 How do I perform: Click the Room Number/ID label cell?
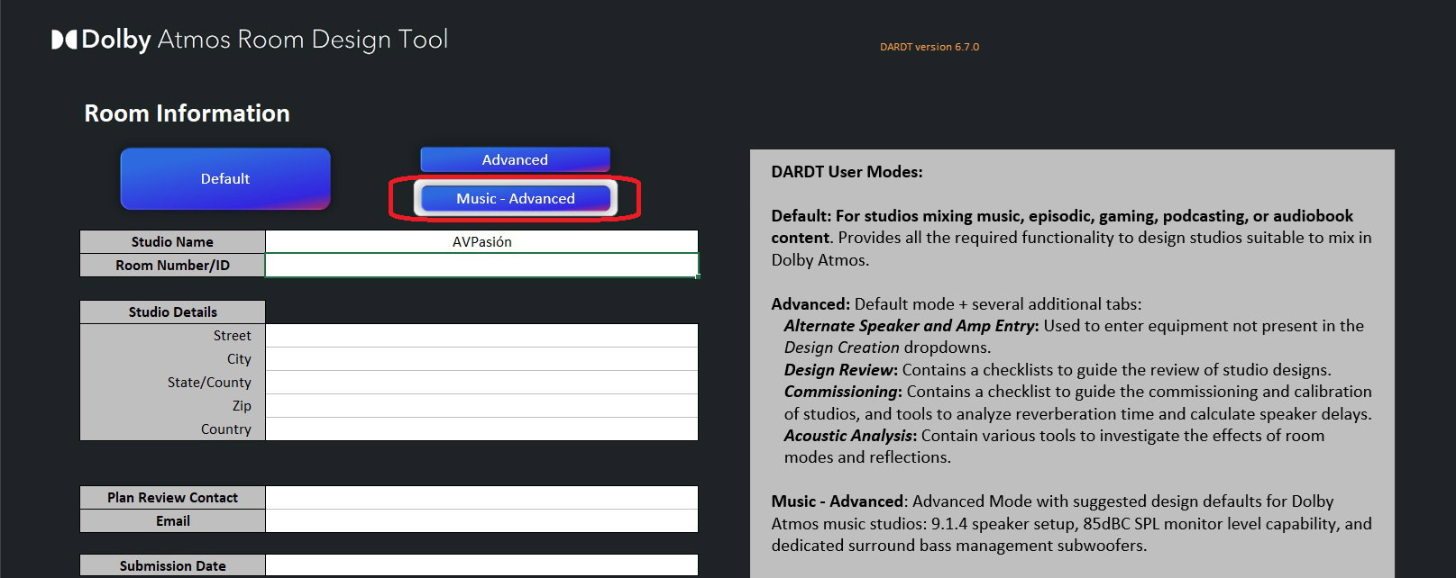click(x=172, y=265)
